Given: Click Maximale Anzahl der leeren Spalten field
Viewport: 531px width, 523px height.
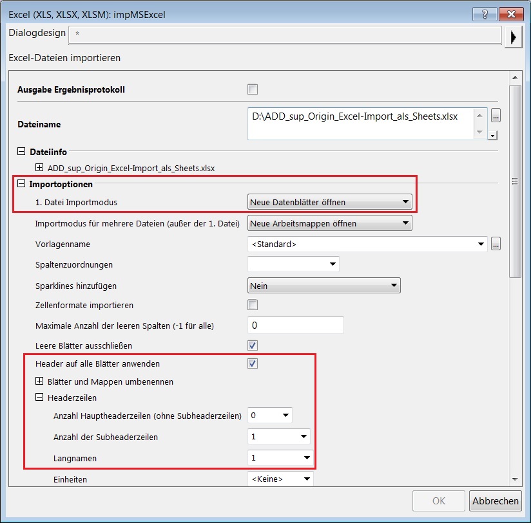Looking at the screenshot, I should pyautogui.click(x=296, y=326).
